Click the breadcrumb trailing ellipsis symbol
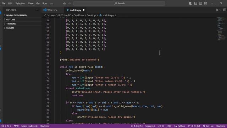Viewport: 227px width, 128px height. coord(118,15)
